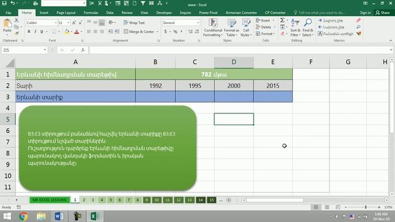Screen dimensions: 395x222
Task: Click the Share button
Action: (x=383, y=12)
